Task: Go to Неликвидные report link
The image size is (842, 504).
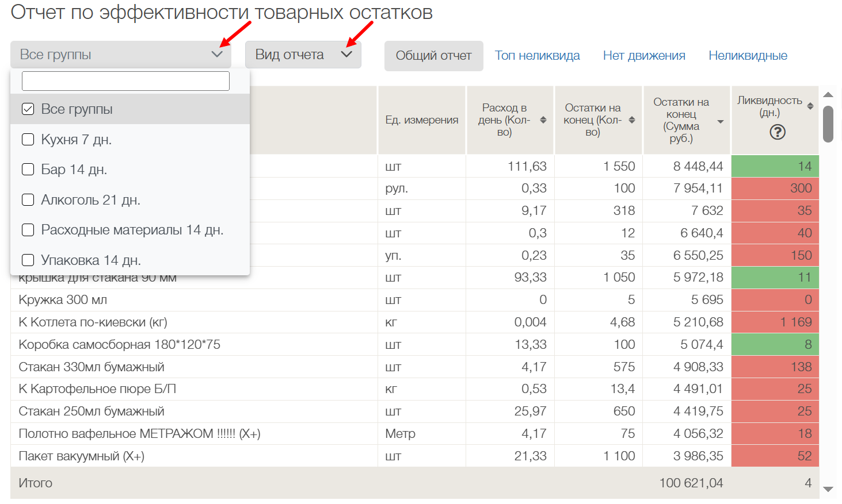Action: point(748,56)
